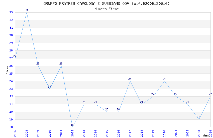Screen dimensions: 213x138
Task: Click the chart title "GRUPPO FRATRES CAPOLONA E SUBBIANO ODV"
Action: tap(86, 4)
